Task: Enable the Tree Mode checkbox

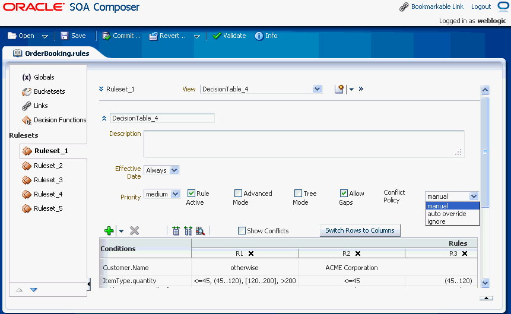Action: click(x=298, y=194)
